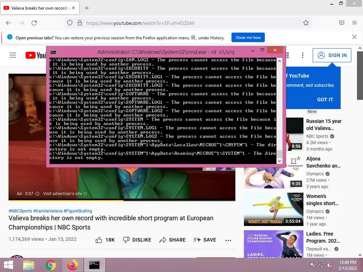Click the #FigureSkating hashtag
Viewport: 363px width, 272px height.
point(78,211)
